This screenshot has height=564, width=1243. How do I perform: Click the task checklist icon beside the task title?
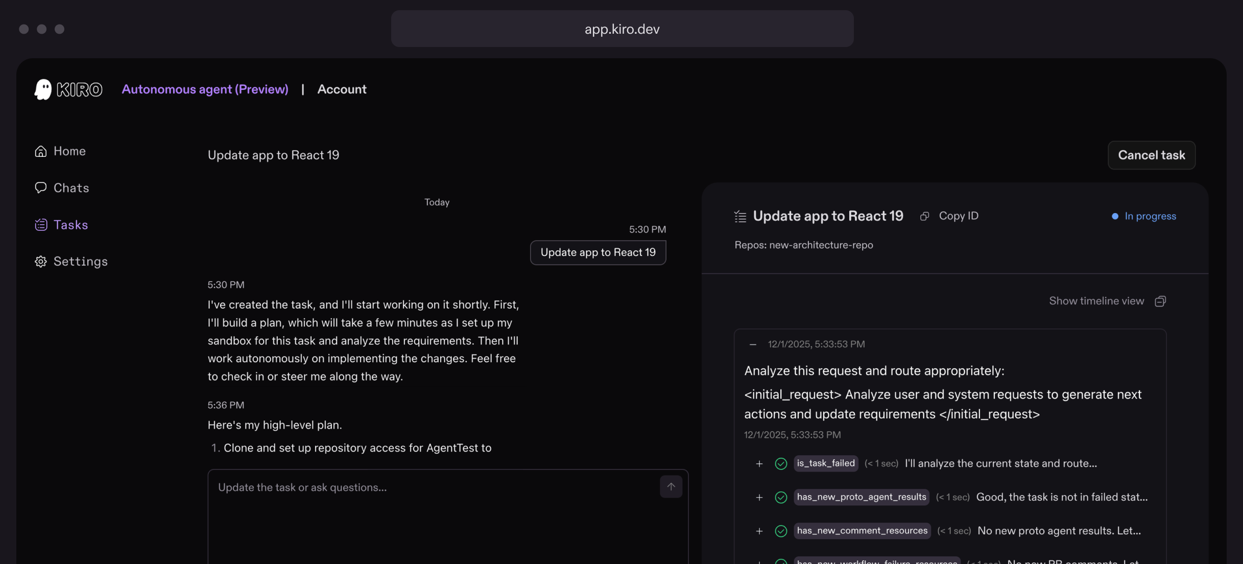click(739, 216)
